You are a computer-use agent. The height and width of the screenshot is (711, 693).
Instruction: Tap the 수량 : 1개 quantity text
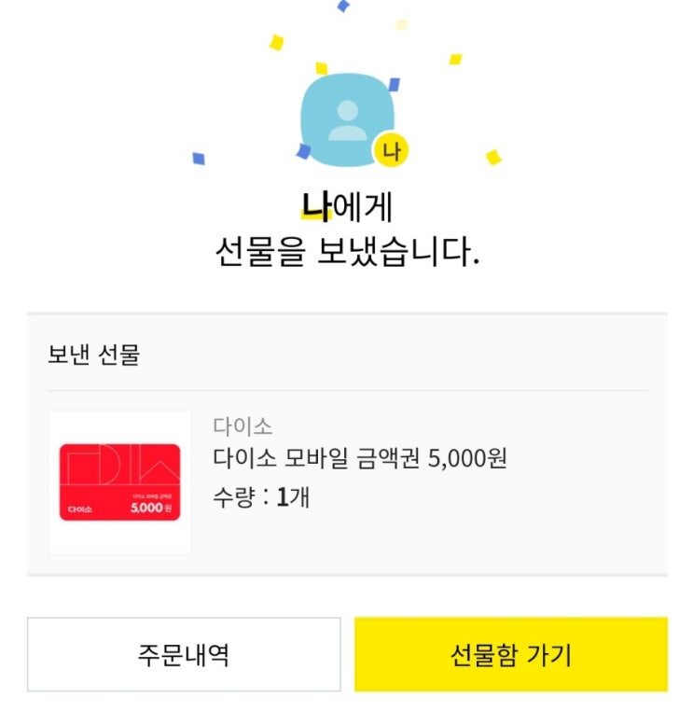261,497
